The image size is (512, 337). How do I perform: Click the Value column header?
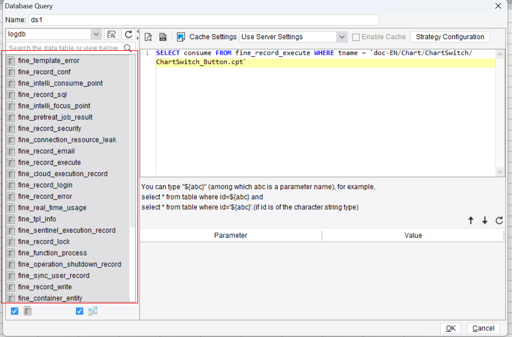tap(413, 235)
